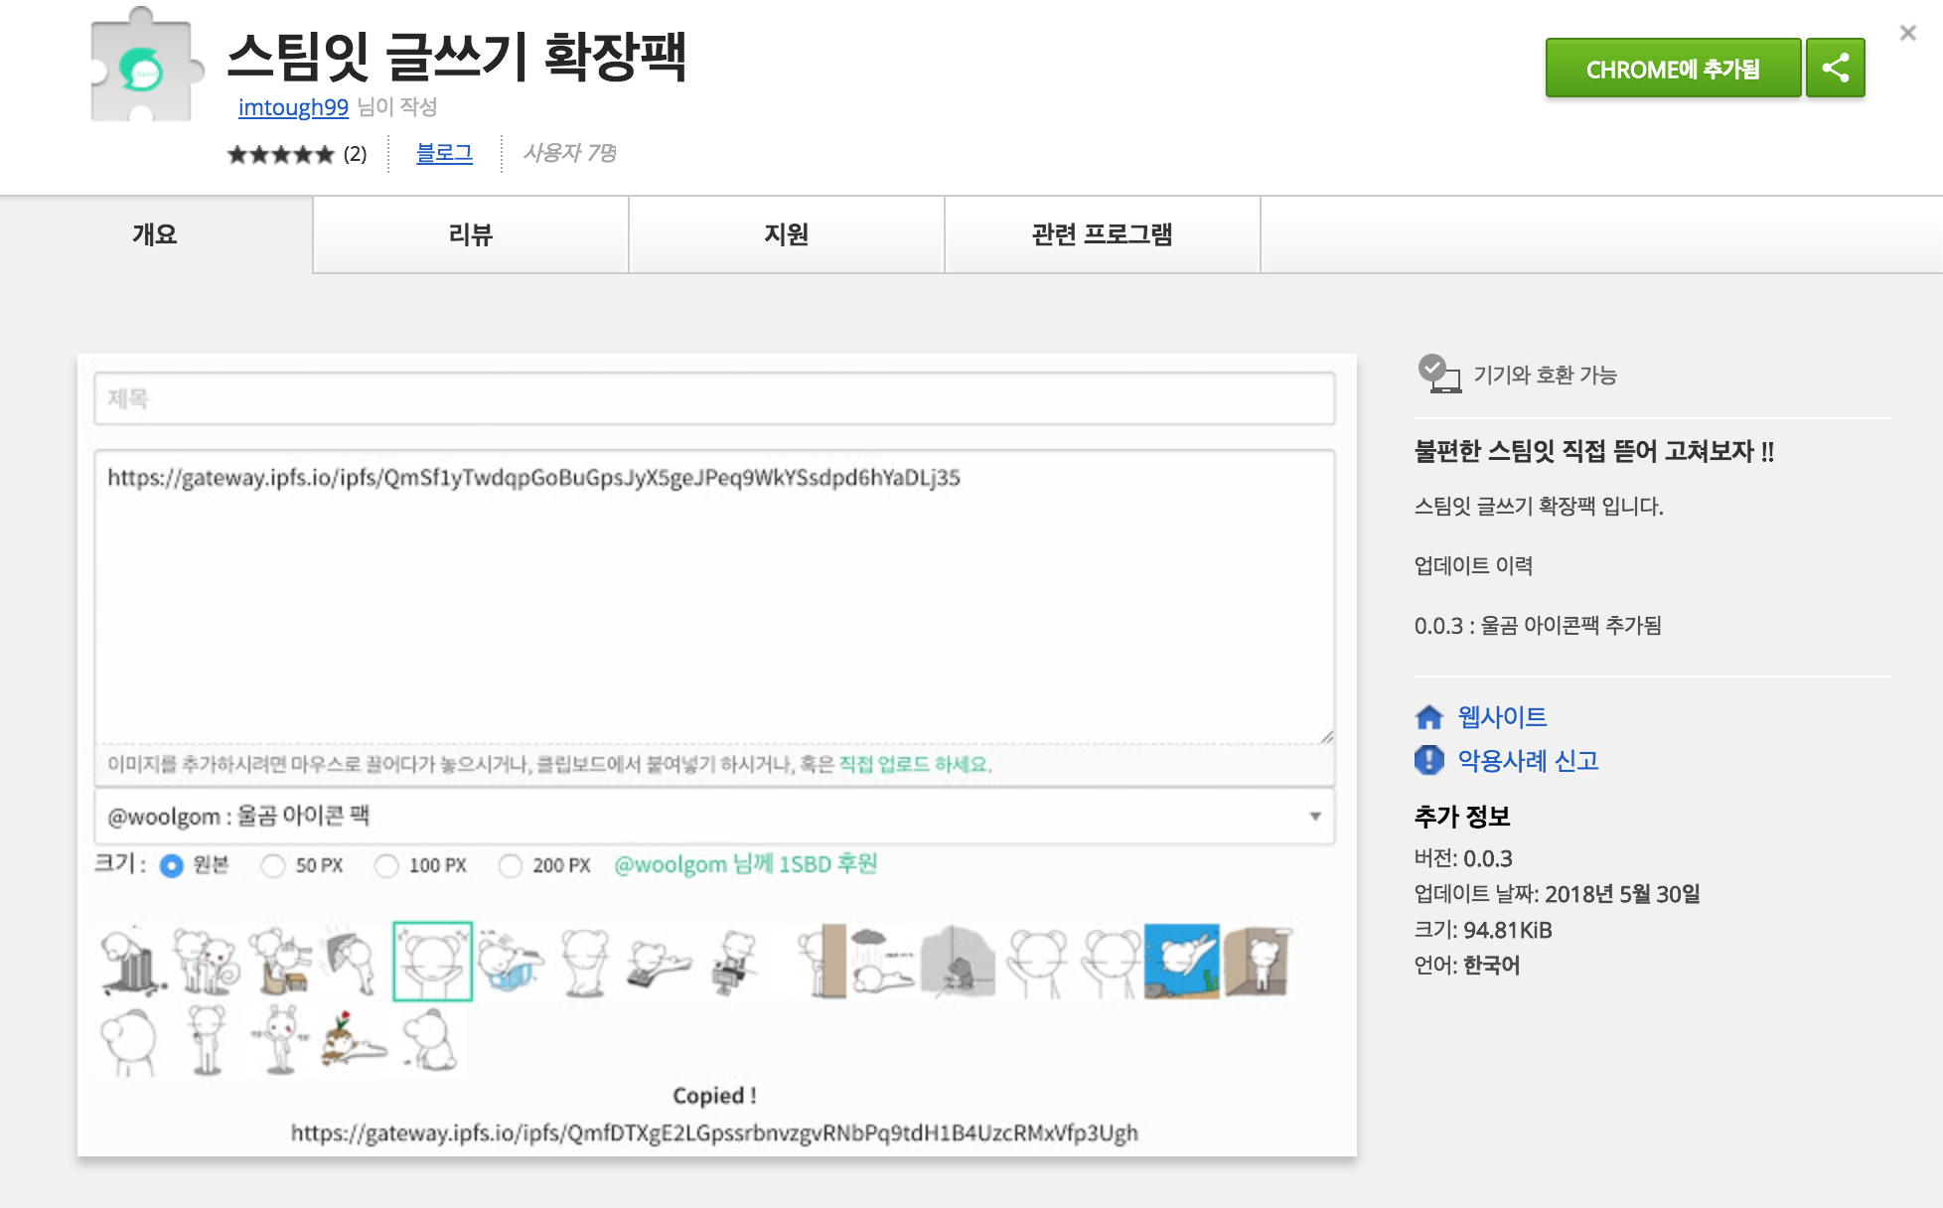This screenshot has width=1943, height=1208.
Task: Click the green-highlighted bear sticker
Action: 432,961
